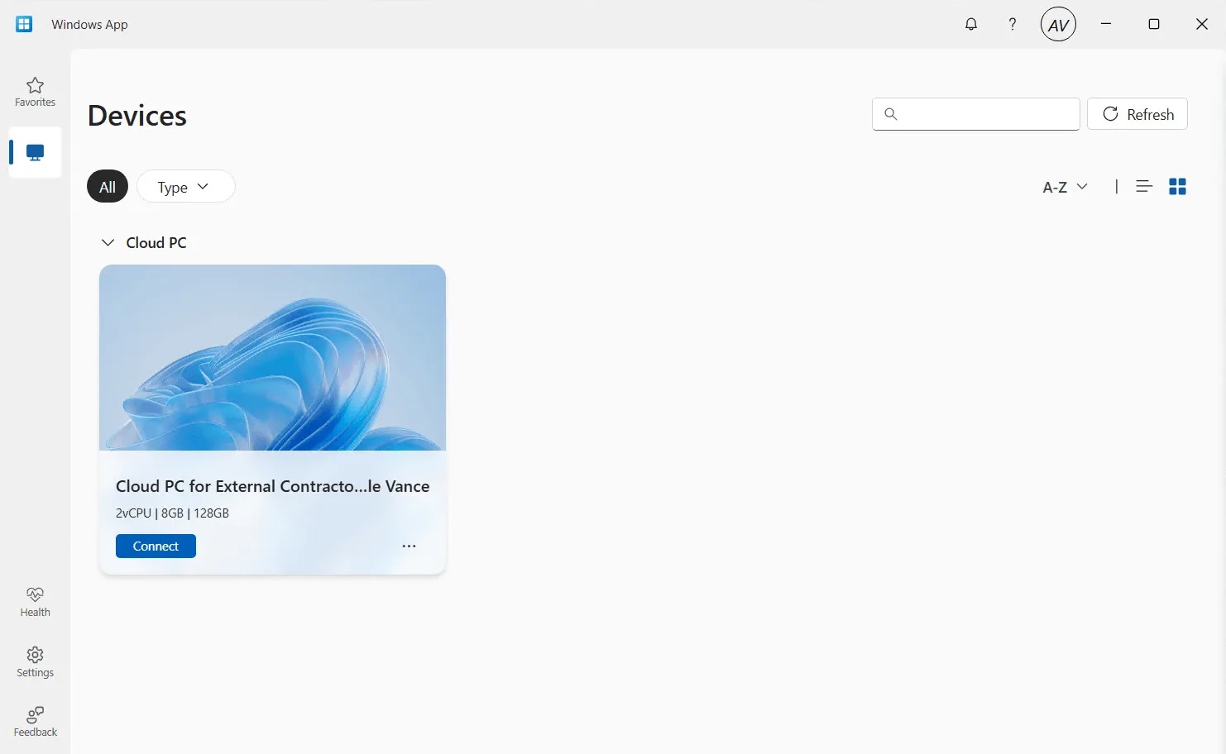Image resolution: width=1226 pixels, height=754 pixels.
Task: Open more options for the Cloud PC
Action: click(409, 546)
